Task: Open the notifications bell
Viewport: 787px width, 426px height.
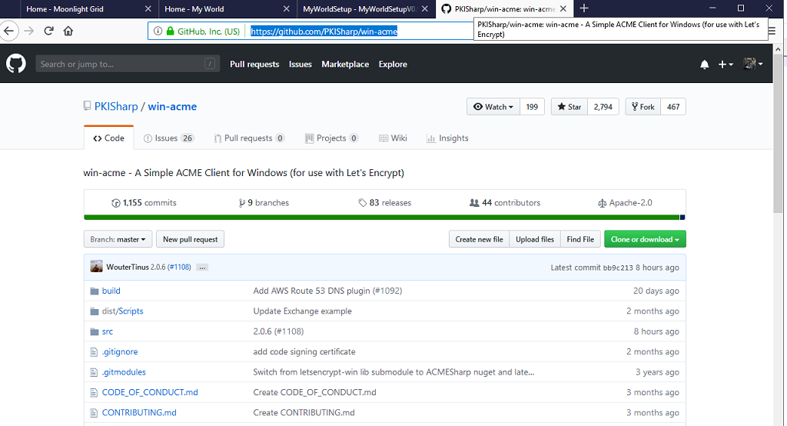Action: [705, 65]
